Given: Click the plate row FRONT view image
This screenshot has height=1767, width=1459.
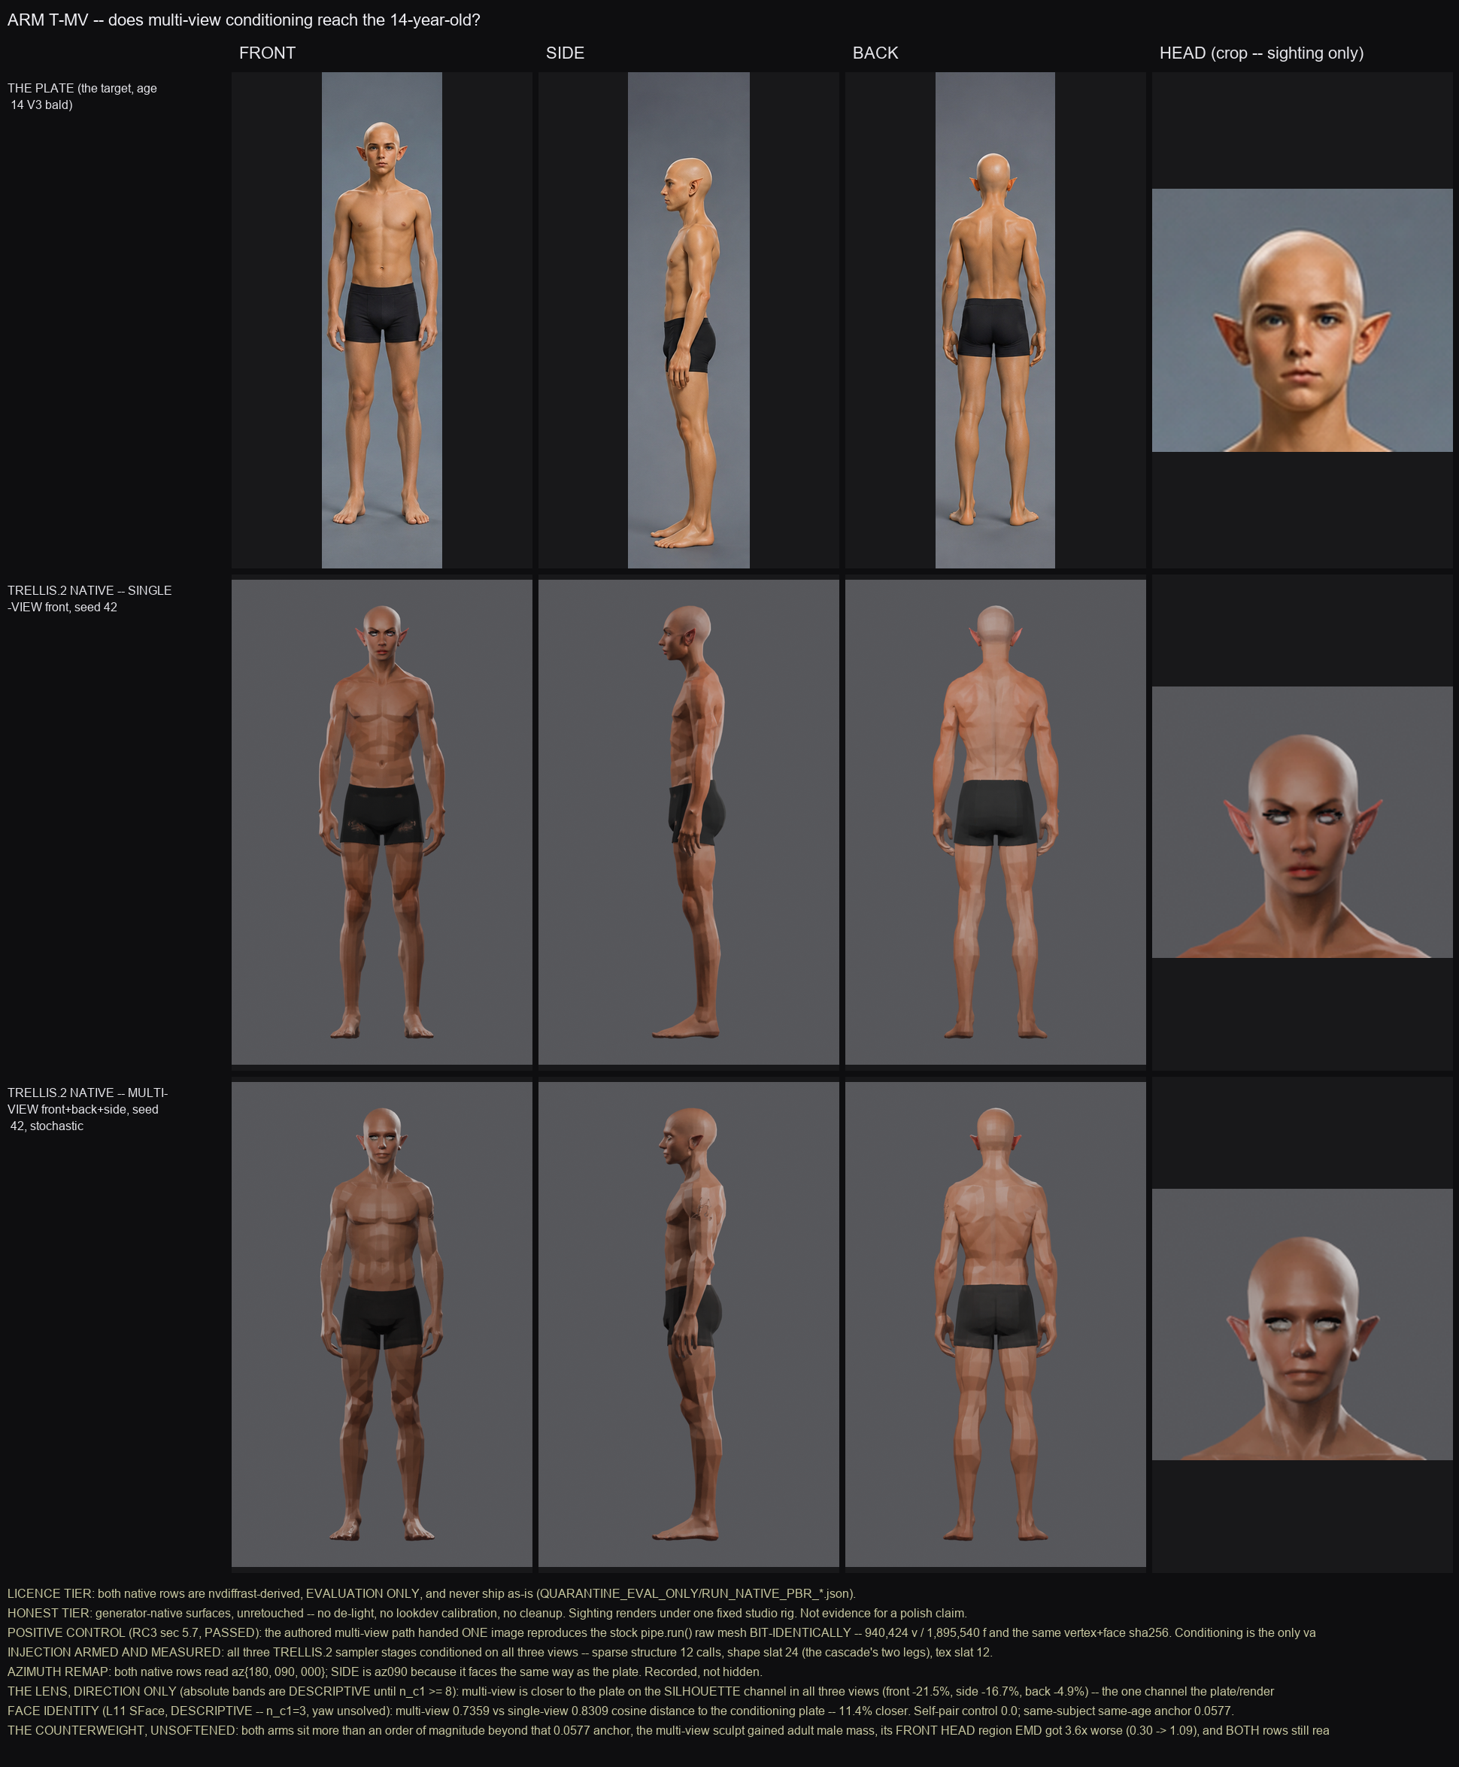Looking at the screenshot, I should [381, 320].
